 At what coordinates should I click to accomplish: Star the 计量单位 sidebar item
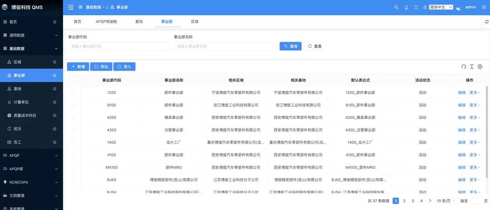click(x=55, y=102)
